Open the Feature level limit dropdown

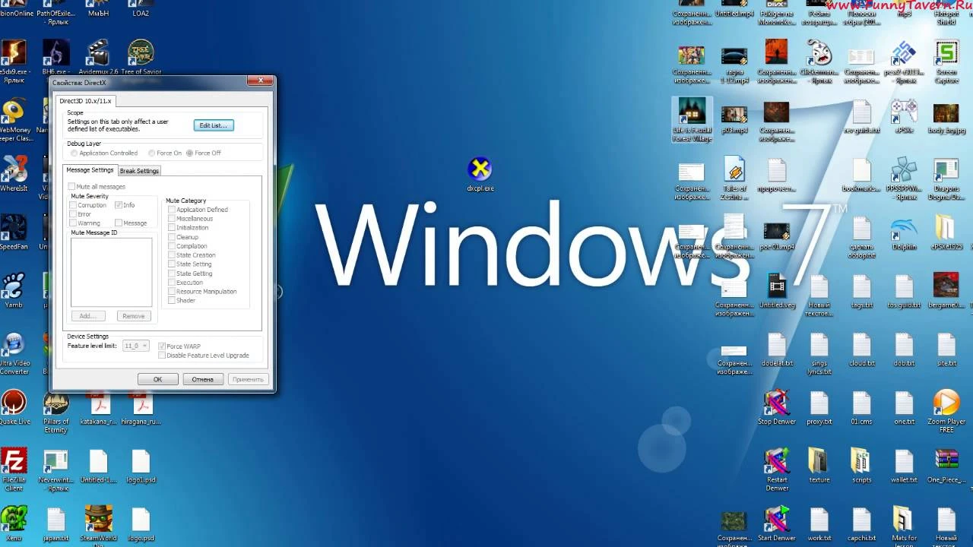[x=135, y=346]
